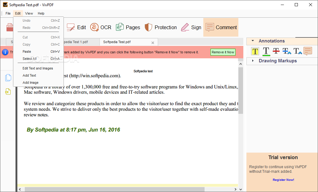Collapse the Annotations section
This screenshot has height=192, width=318.
[x=253, y=41]
